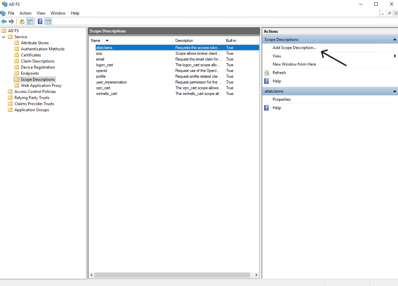Open the View menu in the menu bar
The height and width of the screenshot is (286, 398).
point(41,13)
